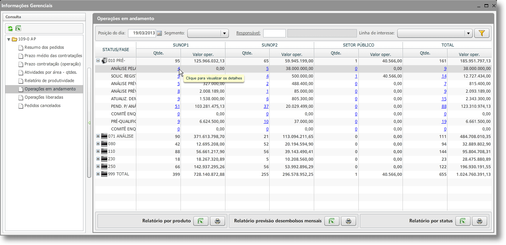Export Relatório previsão desembolsos mensais to Excel
Image resolution: width=506 pixels, height=245 pixels.
click(332, 221)
